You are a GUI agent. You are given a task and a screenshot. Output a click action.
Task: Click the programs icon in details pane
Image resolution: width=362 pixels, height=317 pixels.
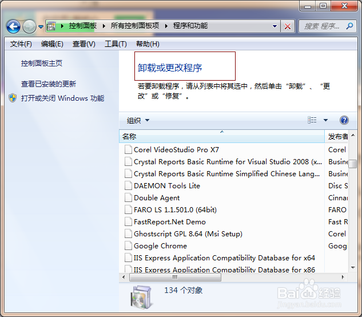tap(141, 297)
